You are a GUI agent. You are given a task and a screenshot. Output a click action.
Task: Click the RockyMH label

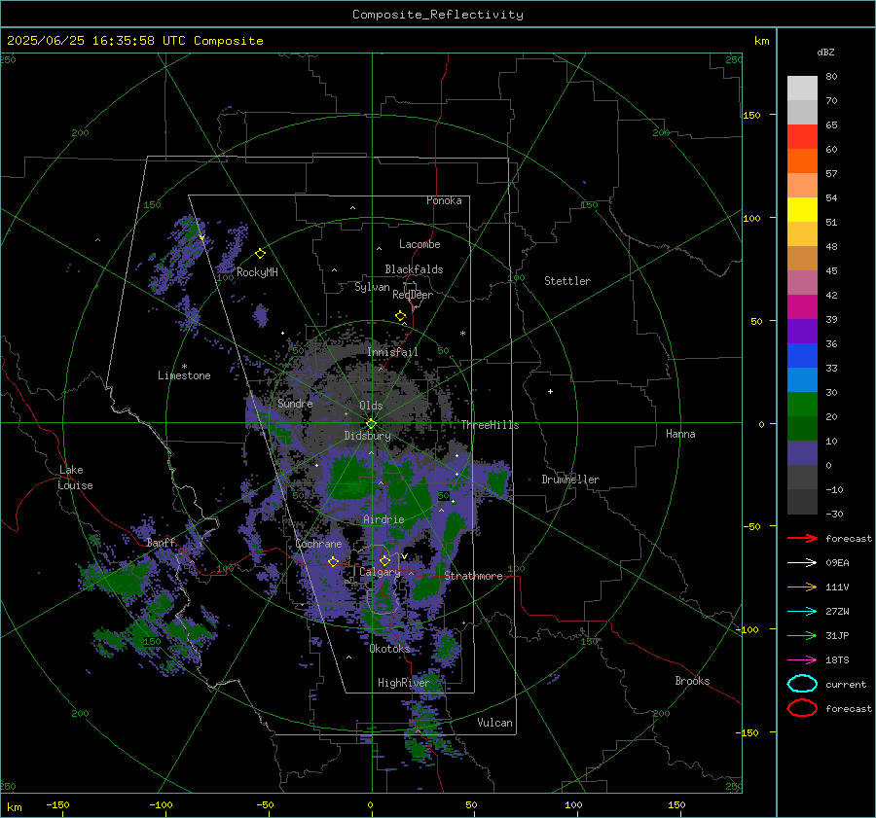257,272
